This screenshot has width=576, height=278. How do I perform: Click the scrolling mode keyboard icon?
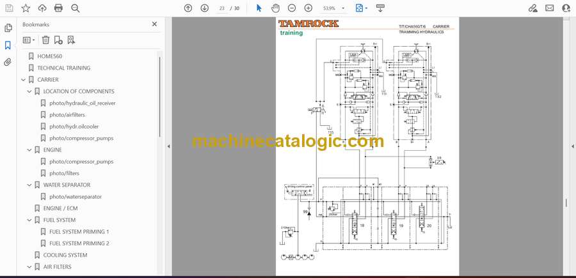coord(380,8)
